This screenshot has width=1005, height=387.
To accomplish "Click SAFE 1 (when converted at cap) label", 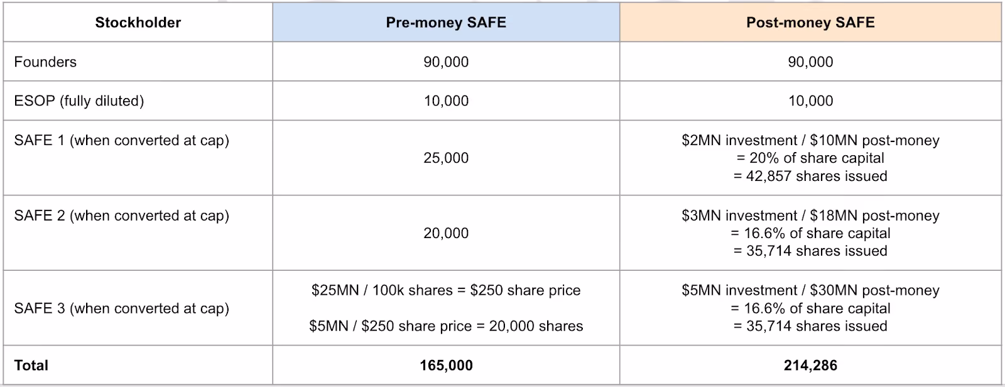I will (121, 140).
